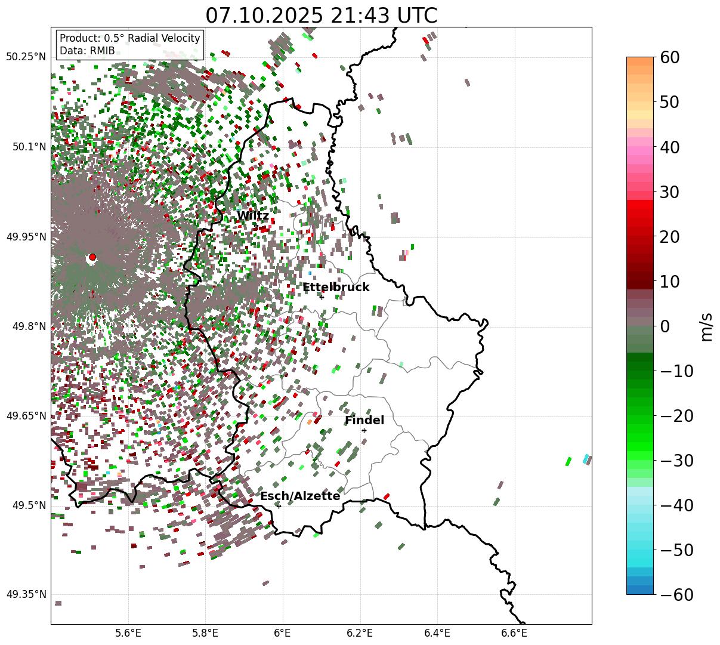Click the colorbar 'm/s' unit label

[706, 326]
